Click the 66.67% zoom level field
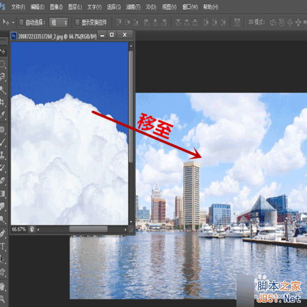The image size is (307, 307). coord(19,229)
